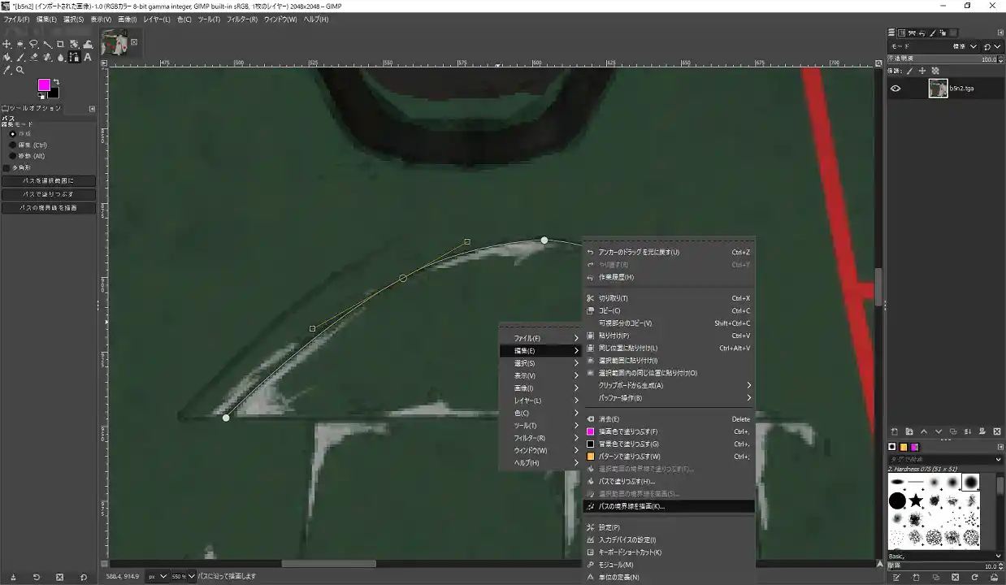Select the Text tool
This screenshot has height=585, width=1006.
pos(88,58)
